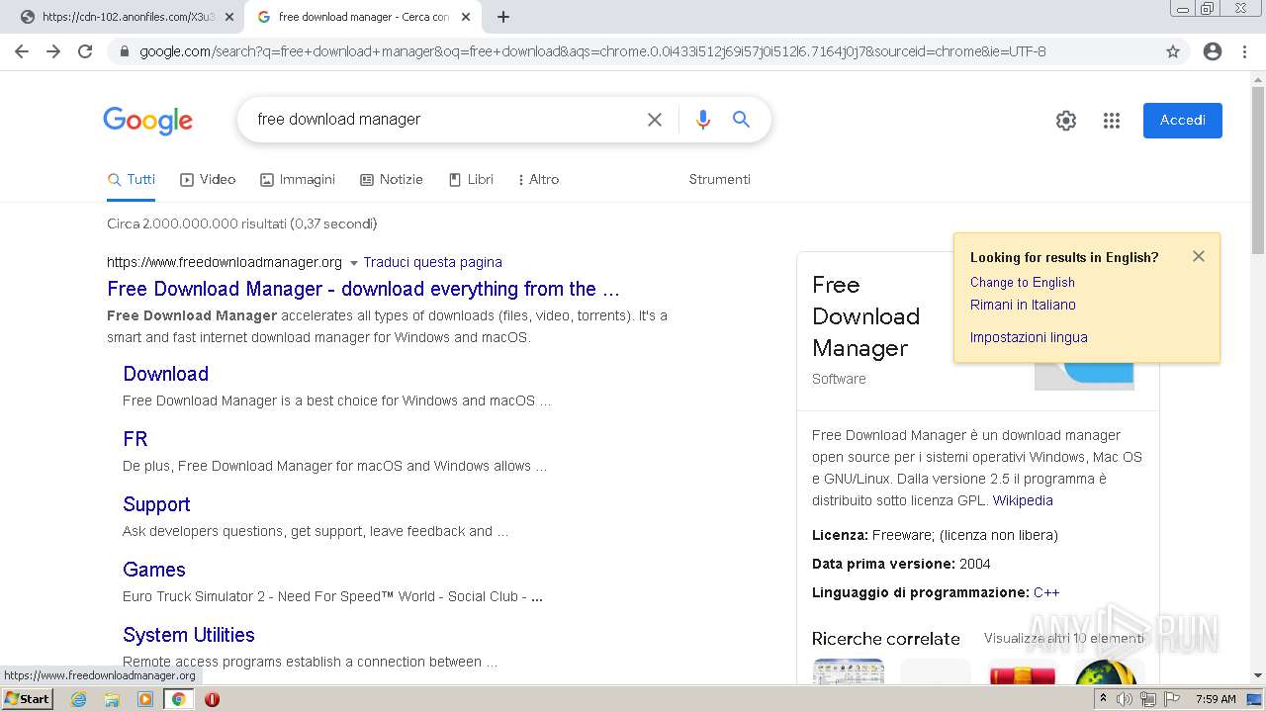Clear the search box text
Viewport: 1266px width, 712px height.
(655, 120)
